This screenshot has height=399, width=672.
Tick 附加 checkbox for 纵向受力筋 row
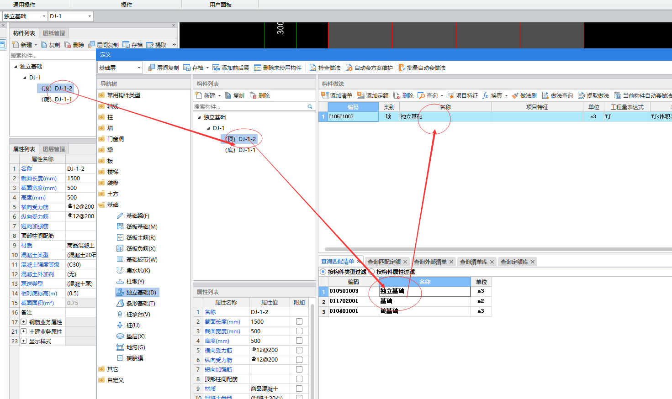coord(299,360)
